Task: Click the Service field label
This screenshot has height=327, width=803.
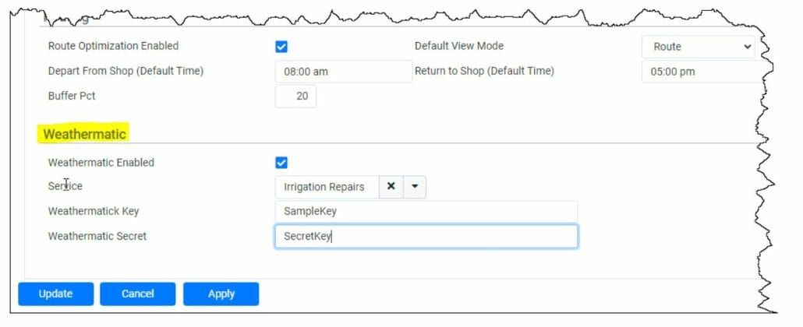Action: [65, 186]
